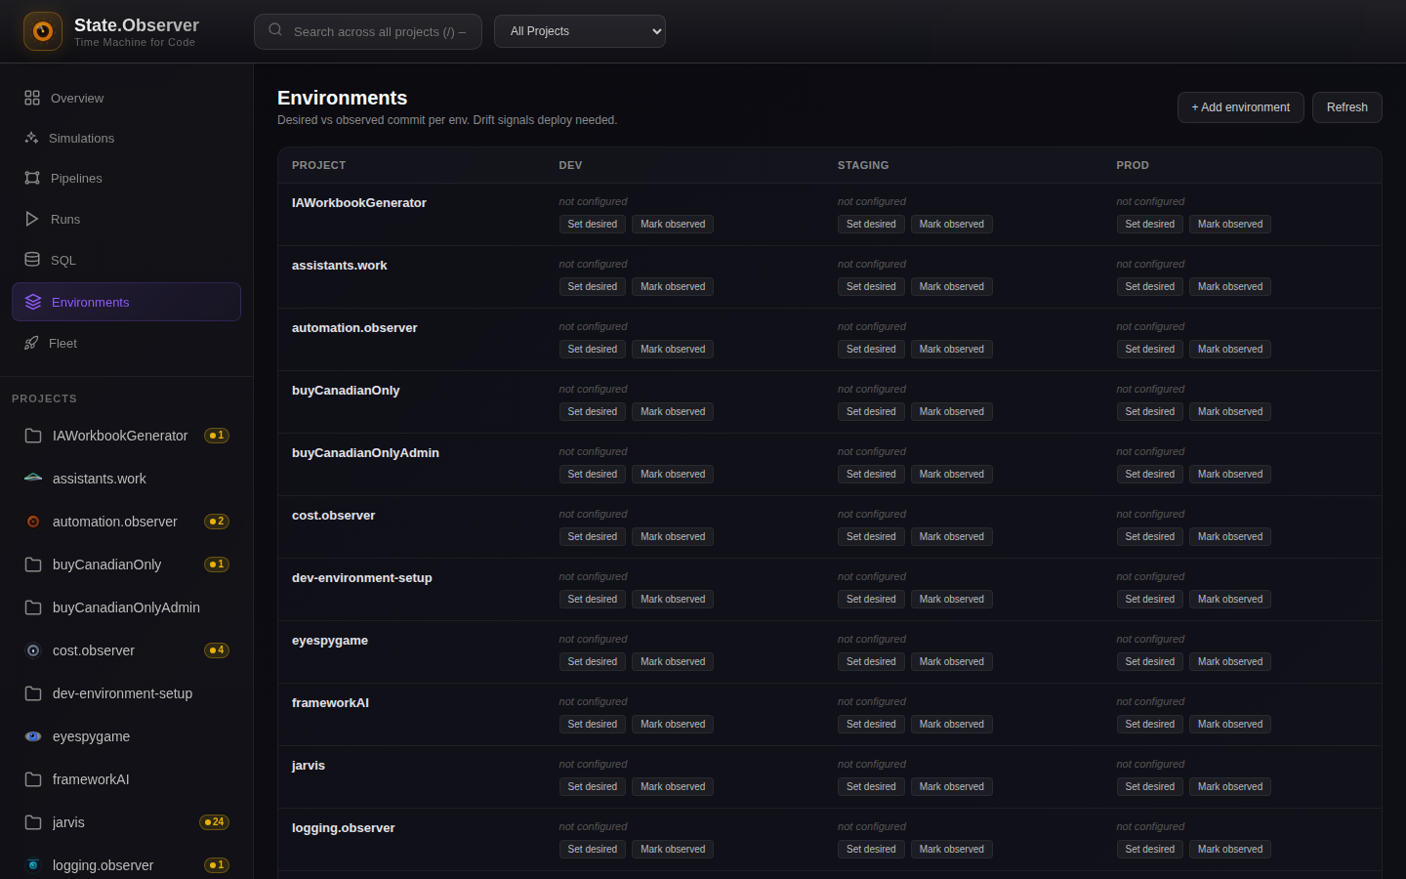This screenshot has width=1406, height=879.
Task: Navigate to the Runs page
Action: coord(127,219)
